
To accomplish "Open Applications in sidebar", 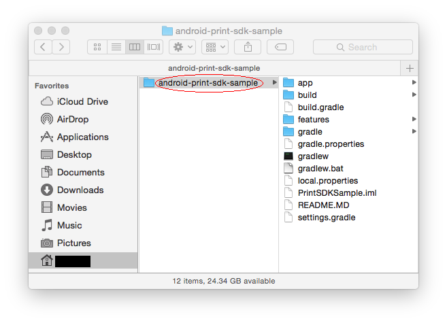I will [83, 137].
